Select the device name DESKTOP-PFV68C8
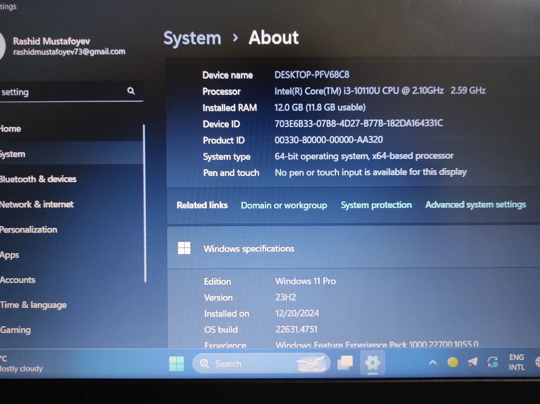The width and height of the screenshot is (540, 404). pyautogui.click(x=312, y=75)
